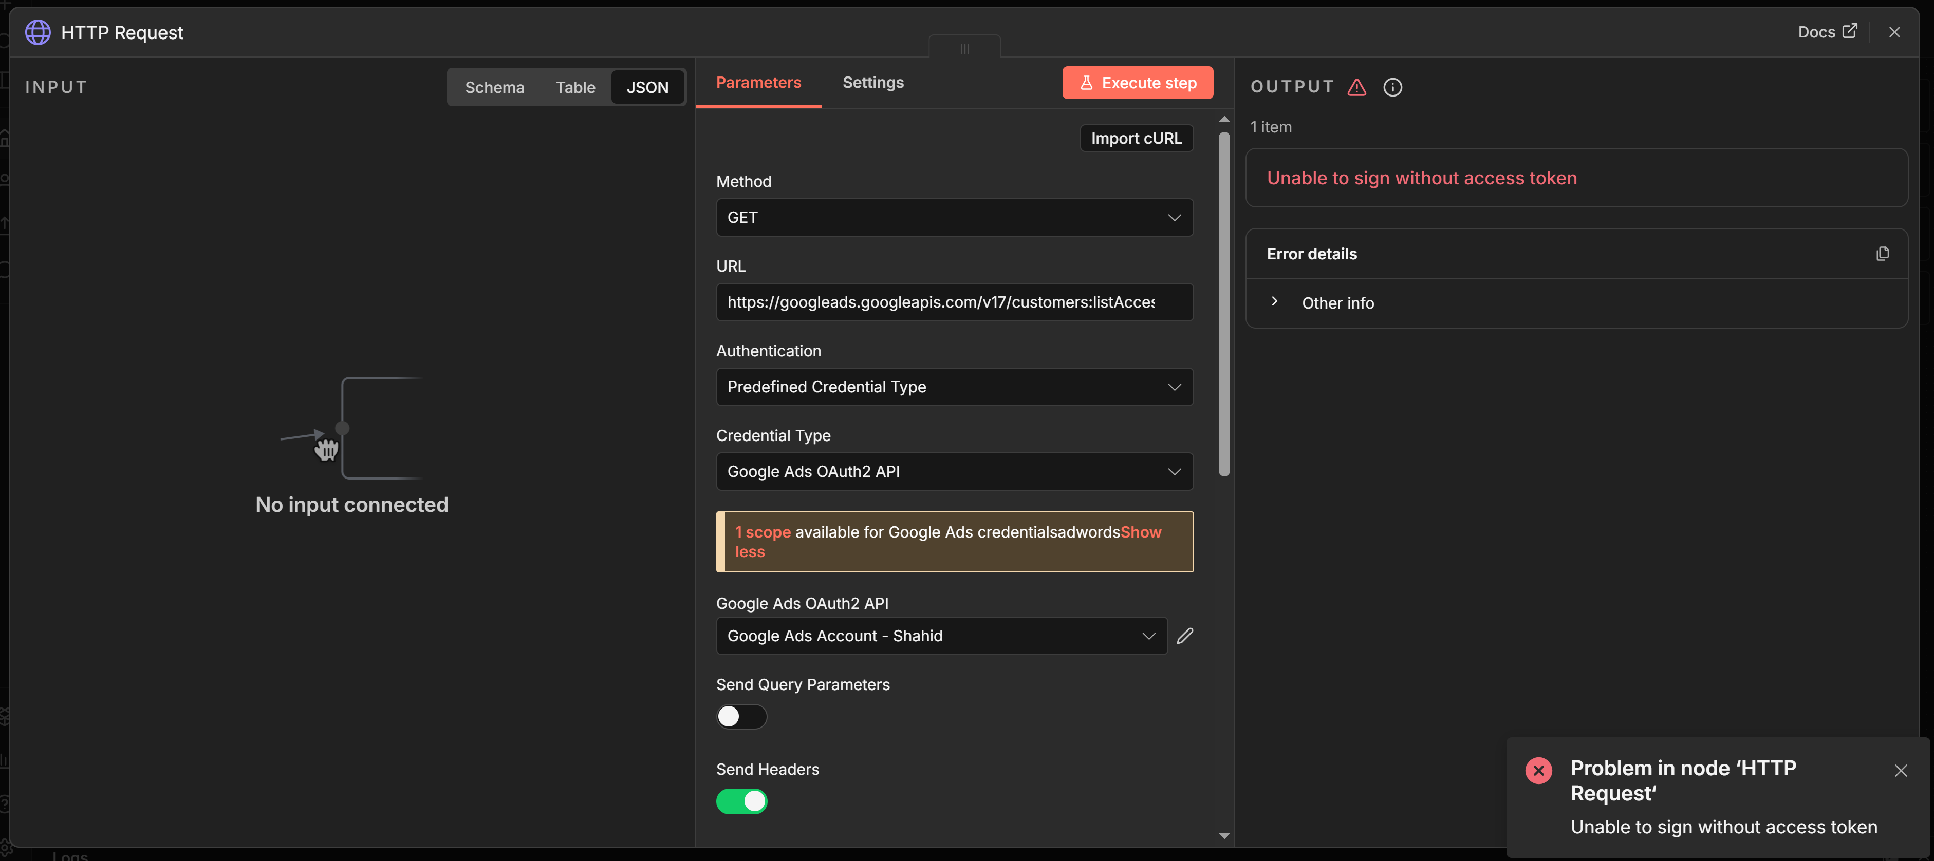Viewport: 1934px width, 861px height.
Task: Click the red error icon in toast
Action: click(1538, 770)
